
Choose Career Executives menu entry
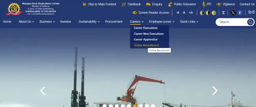pos(145,28)
